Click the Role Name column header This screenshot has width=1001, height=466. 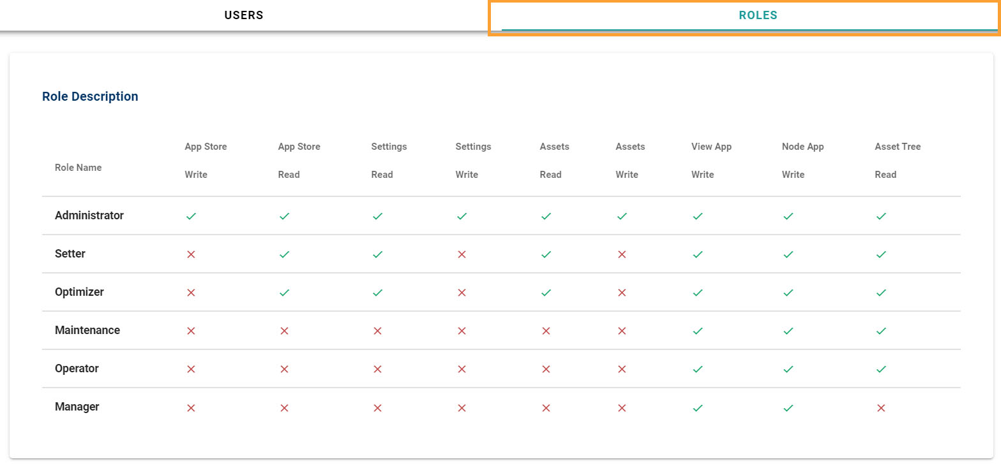[78, 168]
